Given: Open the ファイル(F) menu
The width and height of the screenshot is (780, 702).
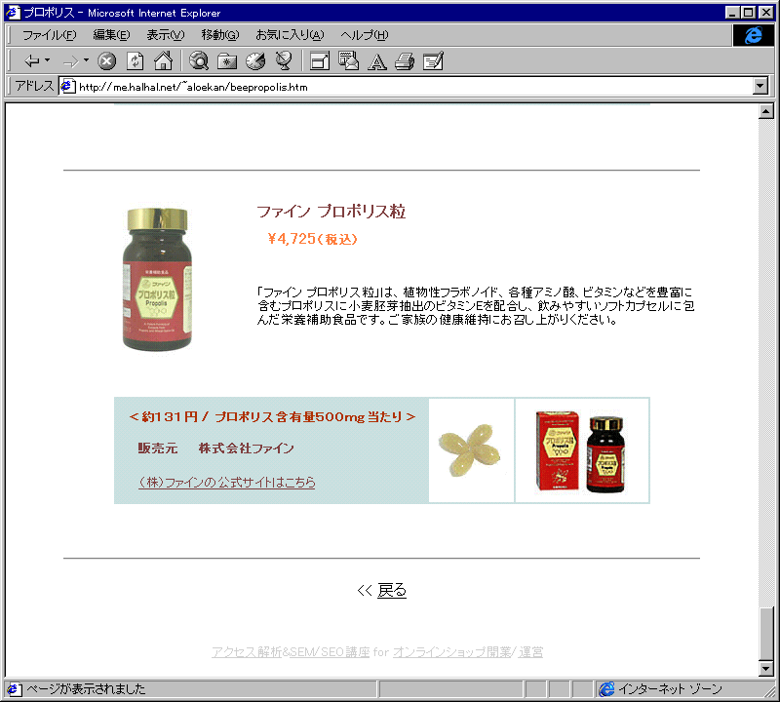Looking at the screenshot, I should 50,35.
